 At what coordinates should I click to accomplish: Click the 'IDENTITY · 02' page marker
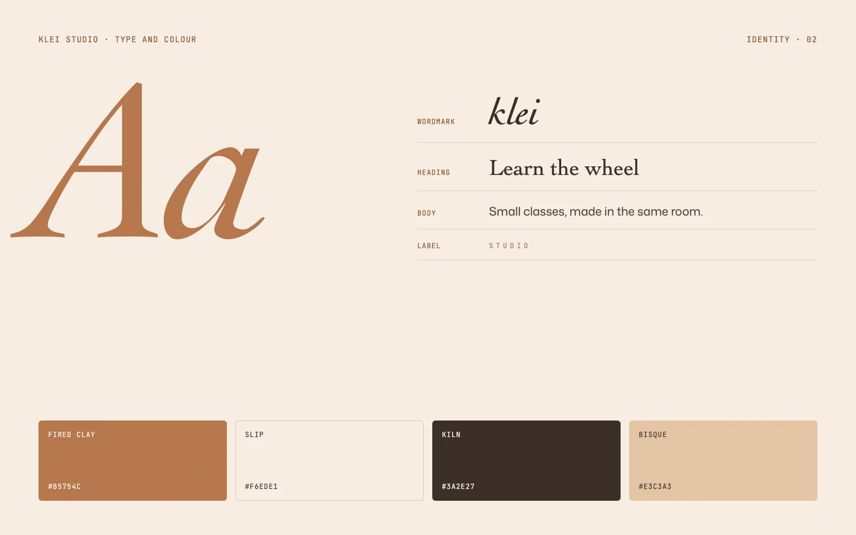[x=782, y=40]
